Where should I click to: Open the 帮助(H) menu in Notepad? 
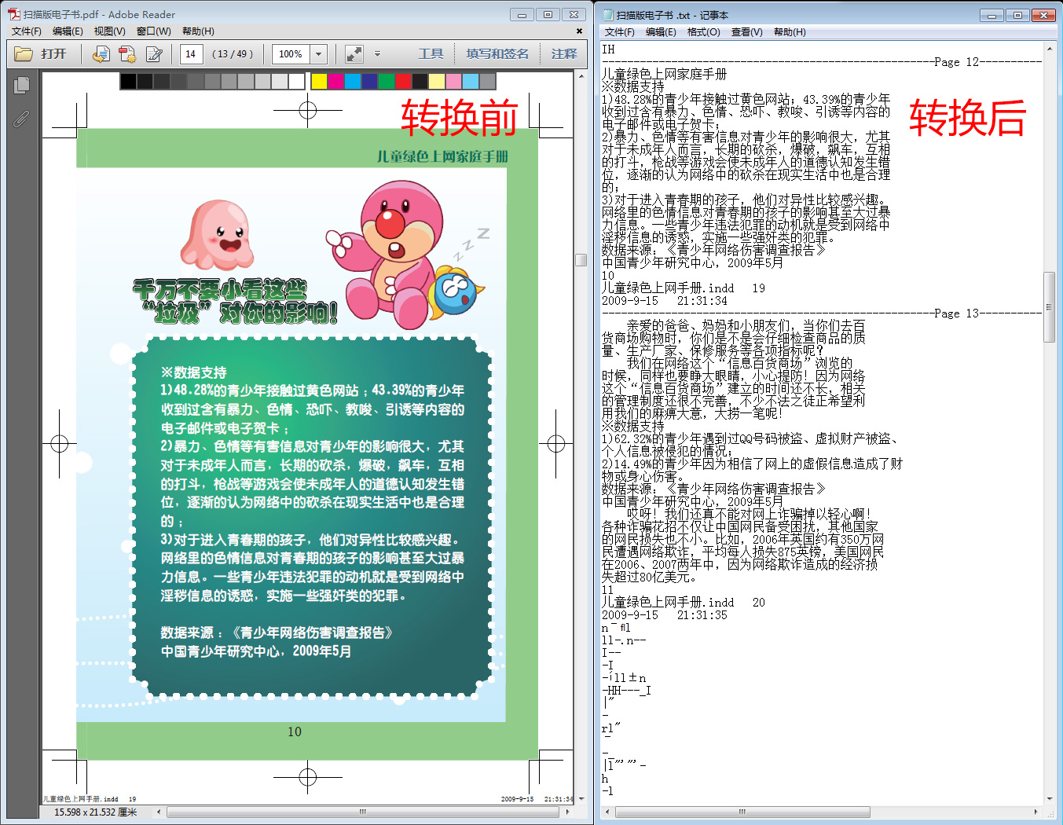coord(790,32)
